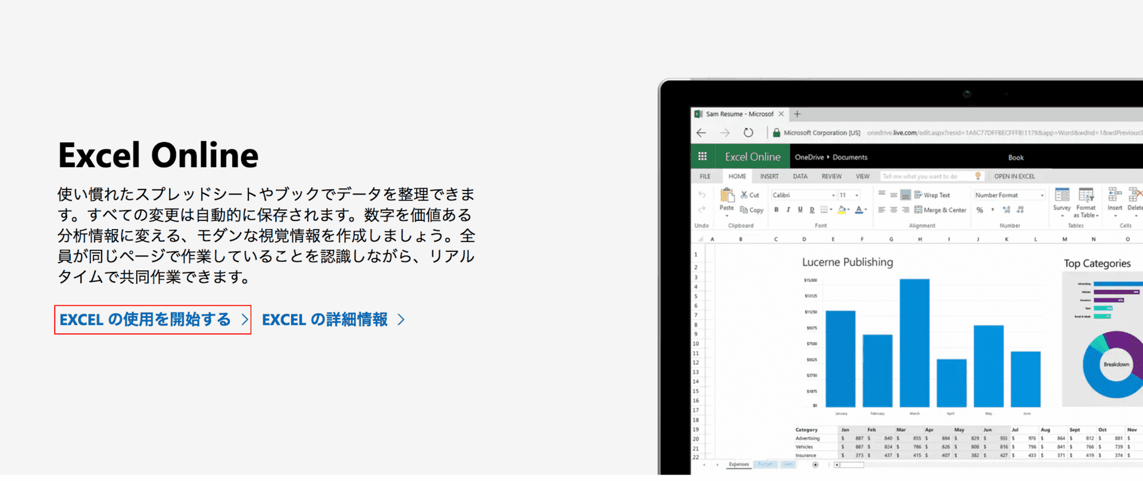Toggle Underline formatting
This screenshot has width=1143, height=481.
[800, 210]
